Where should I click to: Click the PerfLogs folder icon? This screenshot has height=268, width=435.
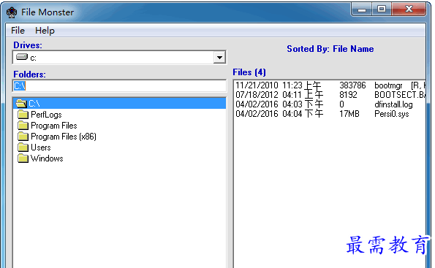(23, 114)
